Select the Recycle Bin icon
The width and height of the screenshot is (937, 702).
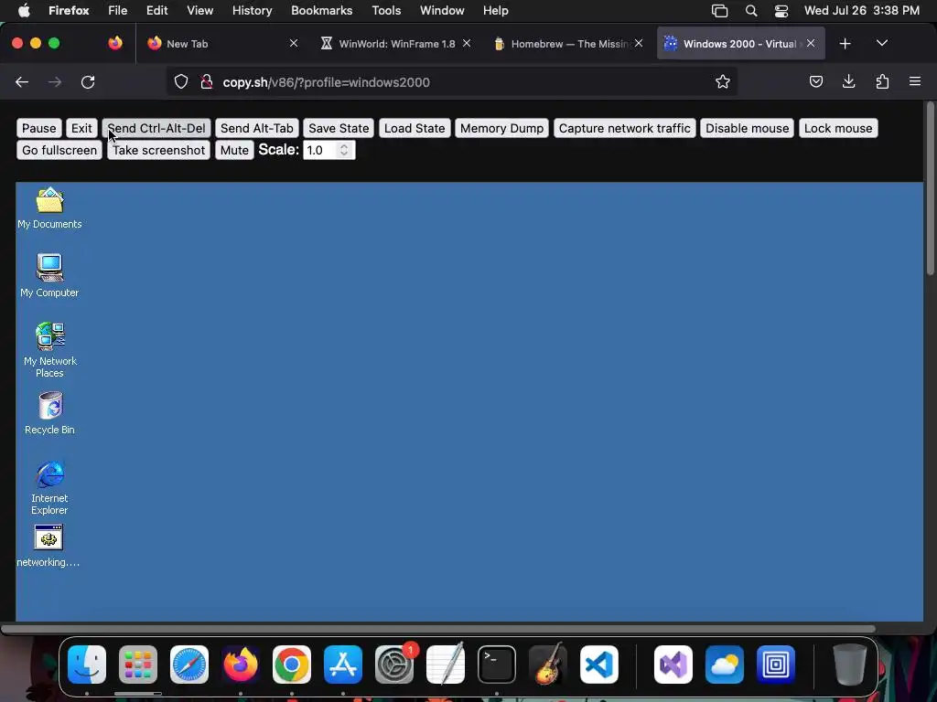pos(49,413)
